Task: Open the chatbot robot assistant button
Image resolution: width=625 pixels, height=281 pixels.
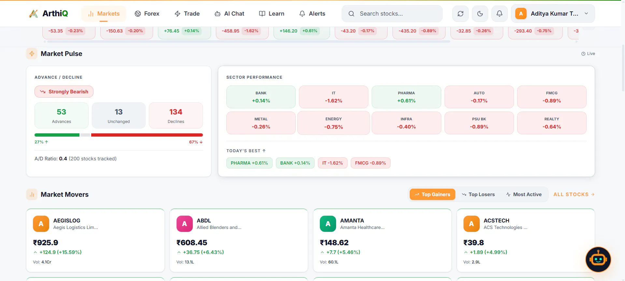Action: tap(598, 260)
